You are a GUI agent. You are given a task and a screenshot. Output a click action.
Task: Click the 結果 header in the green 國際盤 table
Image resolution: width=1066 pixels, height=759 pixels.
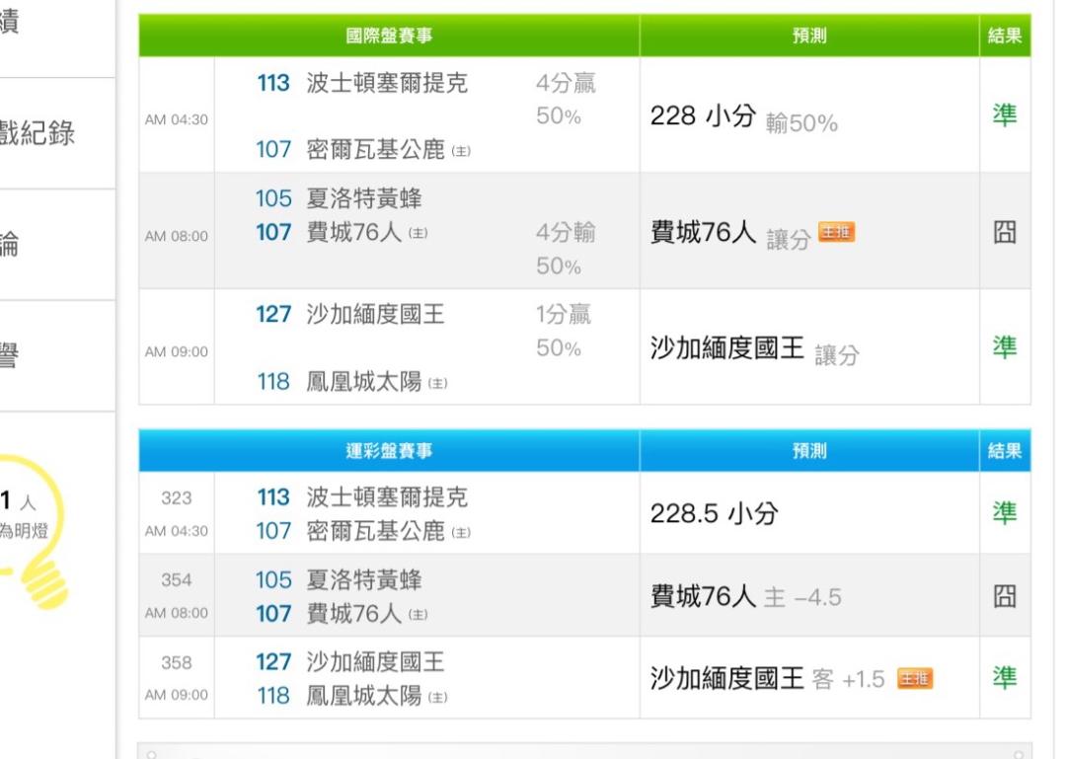(x=1005, y=36)
